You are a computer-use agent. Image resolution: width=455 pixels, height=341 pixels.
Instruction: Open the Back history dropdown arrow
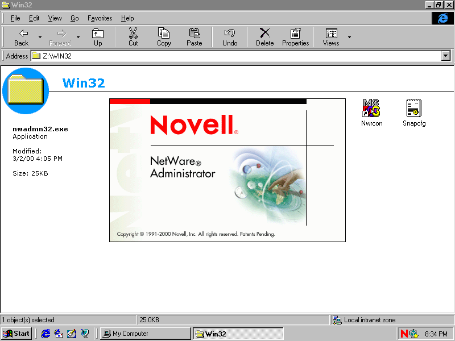point(40,38)
